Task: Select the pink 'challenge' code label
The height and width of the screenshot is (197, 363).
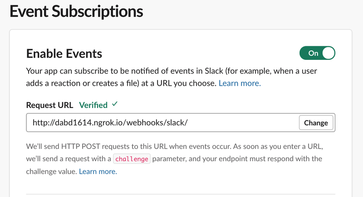Action: [x=132, y=159]
